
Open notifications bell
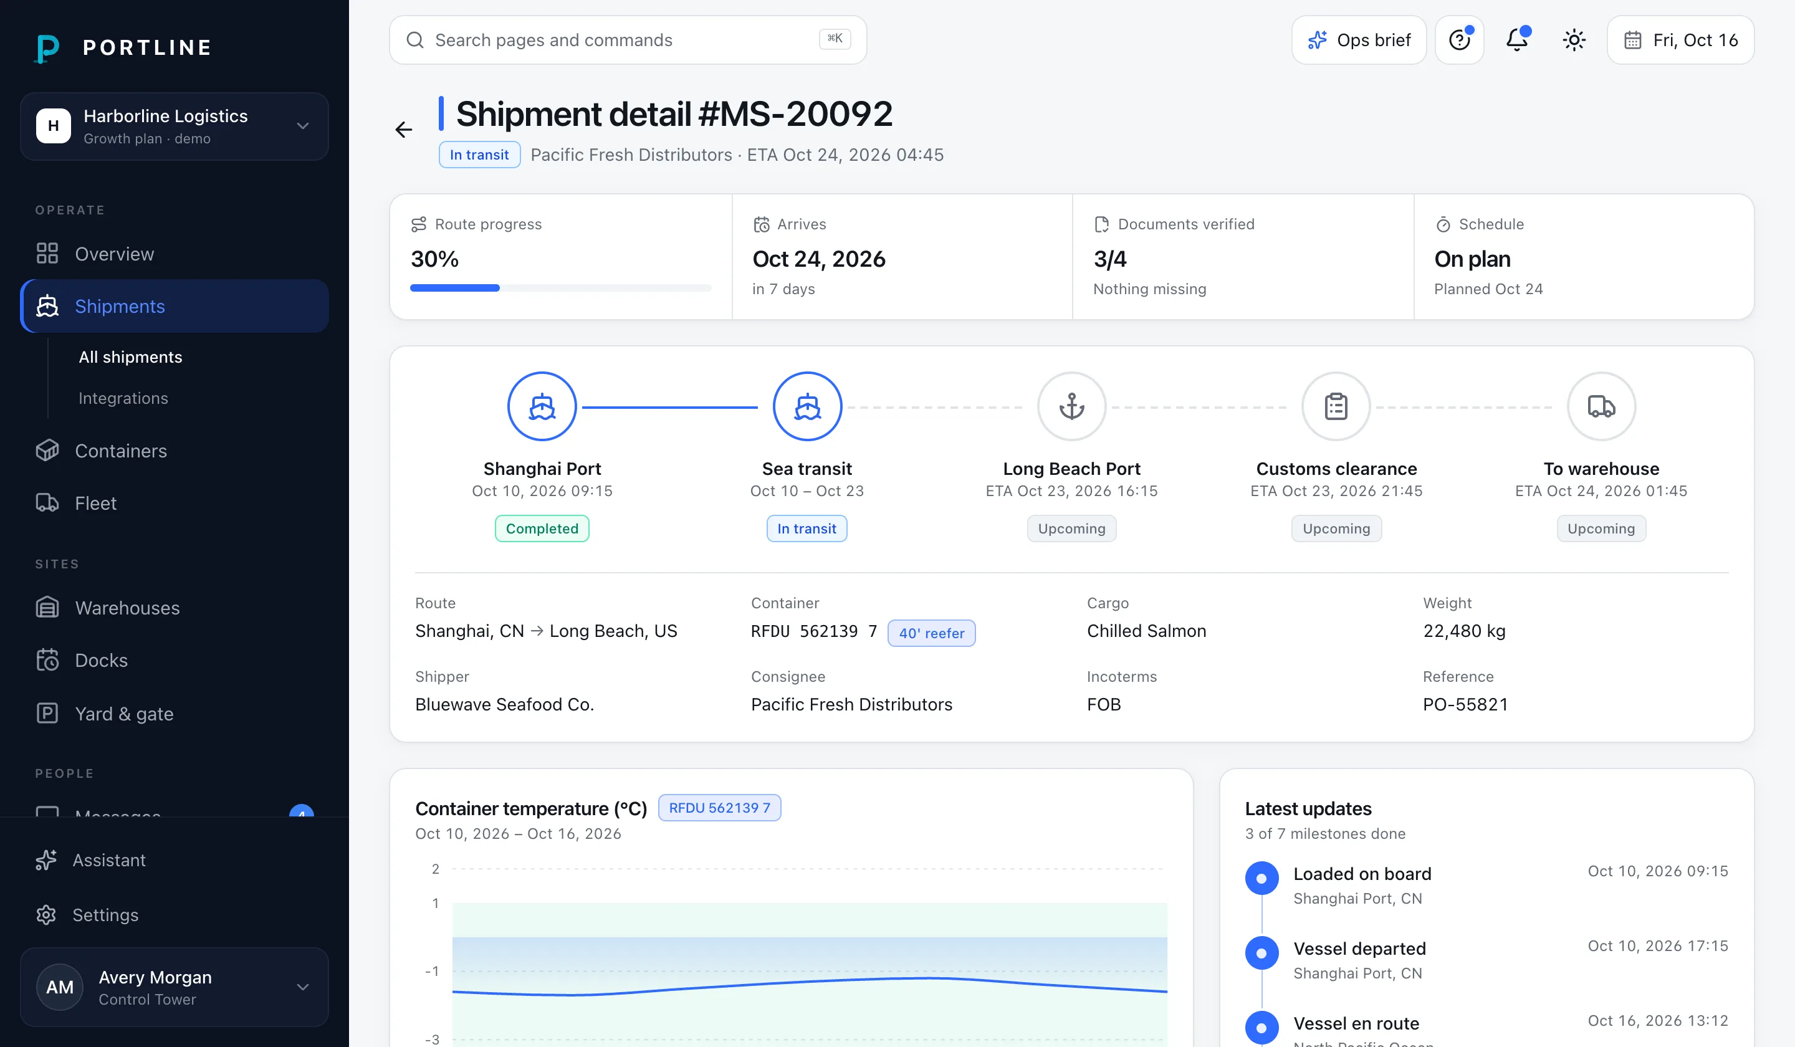pyautogui.click(x=1517, y=40)
